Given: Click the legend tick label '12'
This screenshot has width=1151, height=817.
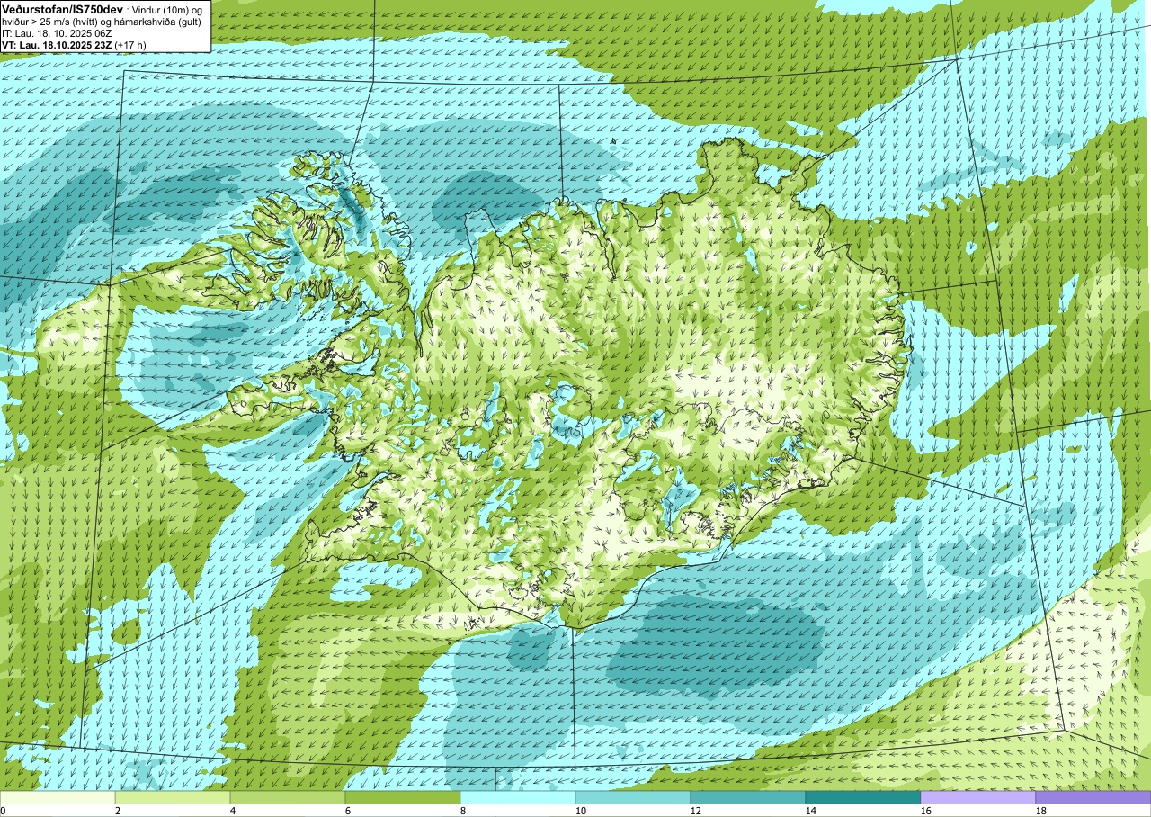Looking at the screenshot, I should 696,811.
